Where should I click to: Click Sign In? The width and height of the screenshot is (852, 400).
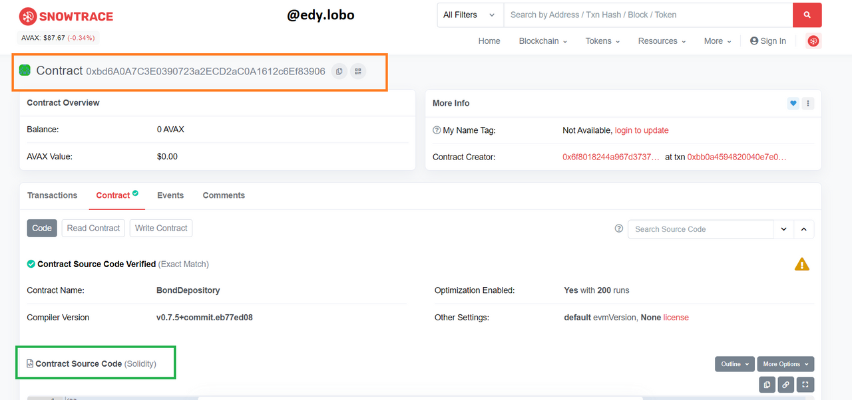click(x=768, y=41)
